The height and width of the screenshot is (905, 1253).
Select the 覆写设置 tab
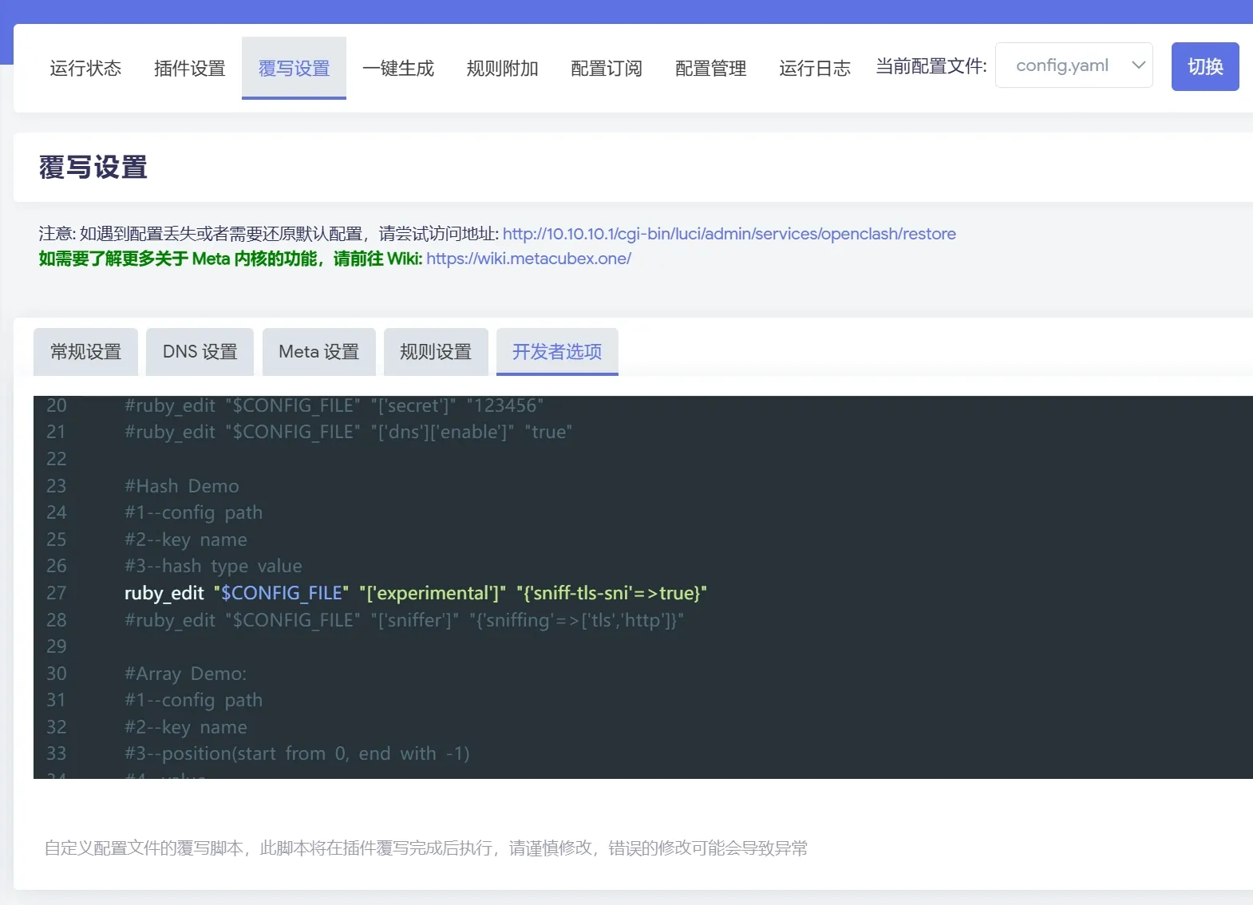294,69
